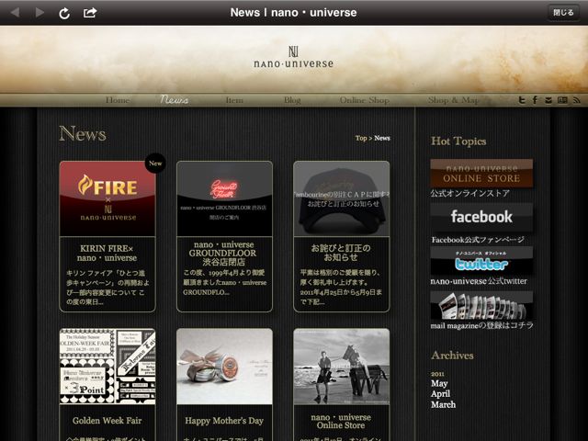Open KIRIN FIRE× nano・universe article title
Image resolution: width=588 pixels, height=441 pixels.
(x=107, y=254)
